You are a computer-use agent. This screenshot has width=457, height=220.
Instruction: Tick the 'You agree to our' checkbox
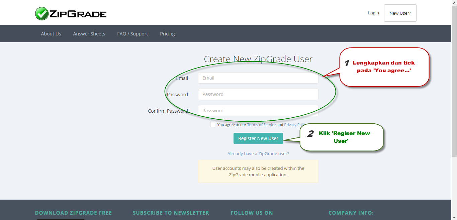click(x=212, y=125)
